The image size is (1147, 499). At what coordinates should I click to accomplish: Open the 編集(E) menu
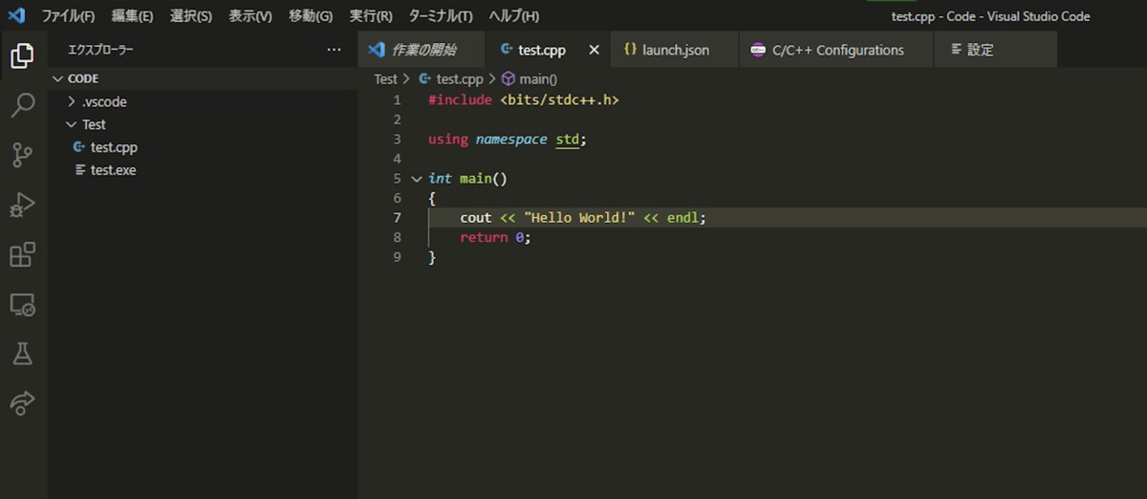[x=132, y=16]
